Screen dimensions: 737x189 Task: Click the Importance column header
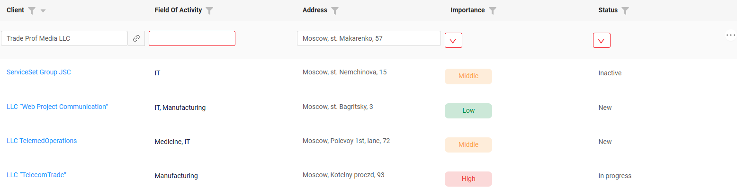467,10
